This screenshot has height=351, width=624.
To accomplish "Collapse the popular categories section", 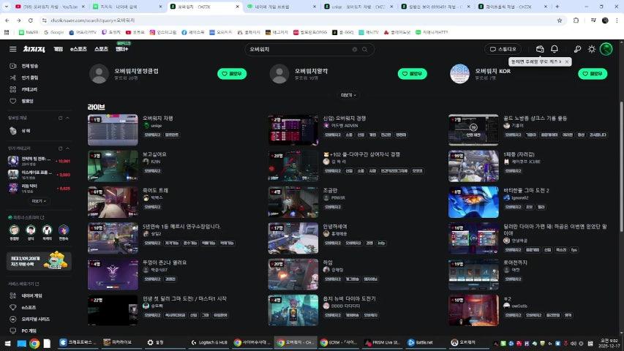I will (x=67, y=148).
